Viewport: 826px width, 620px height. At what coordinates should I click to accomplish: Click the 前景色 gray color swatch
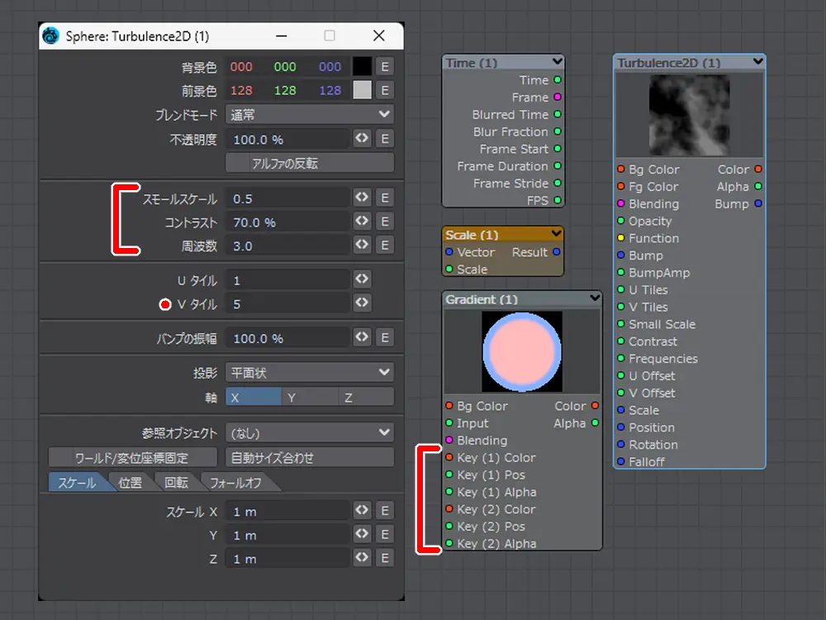(362, 90)
